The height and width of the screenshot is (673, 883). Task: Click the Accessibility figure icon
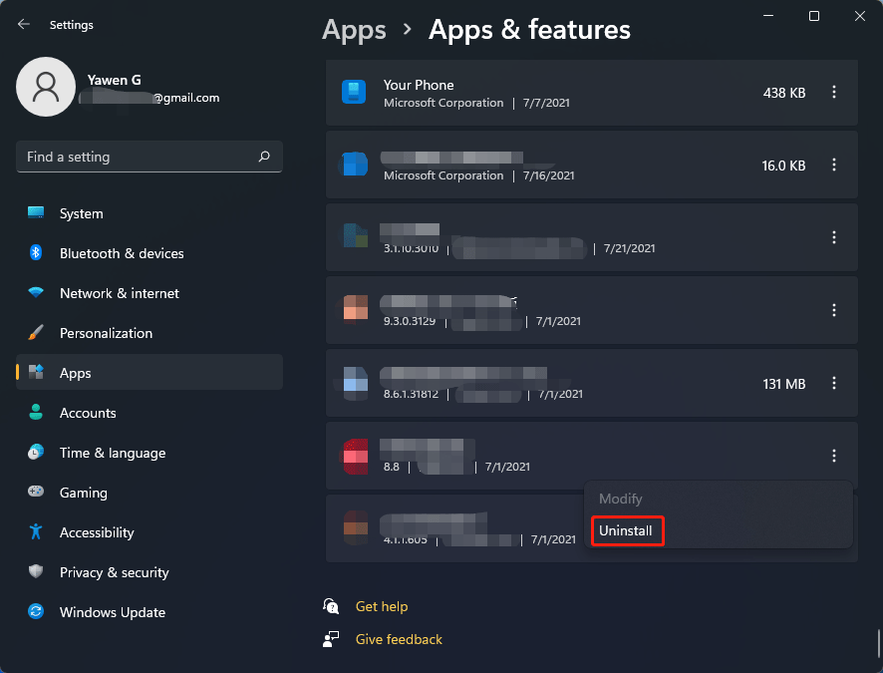click(x=36, y=532)
